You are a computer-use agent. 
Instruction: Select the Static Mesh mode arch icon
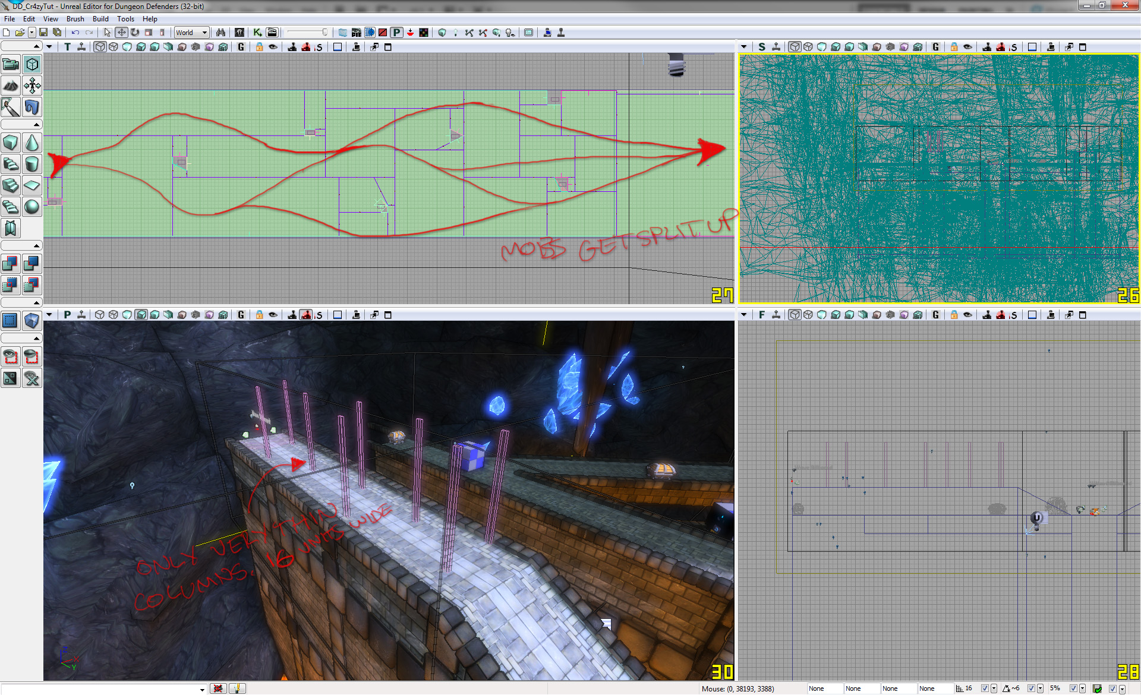coord(32,107)
